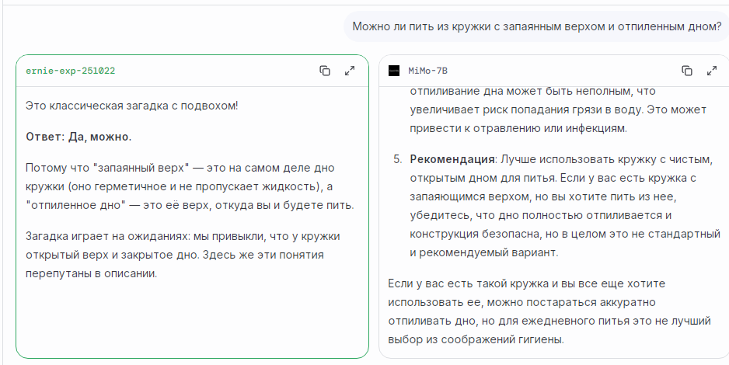Click the paragraph starting 'Если у вас есть такой кружка'
This screenshot has height=365, width=729.
(549, 311)
